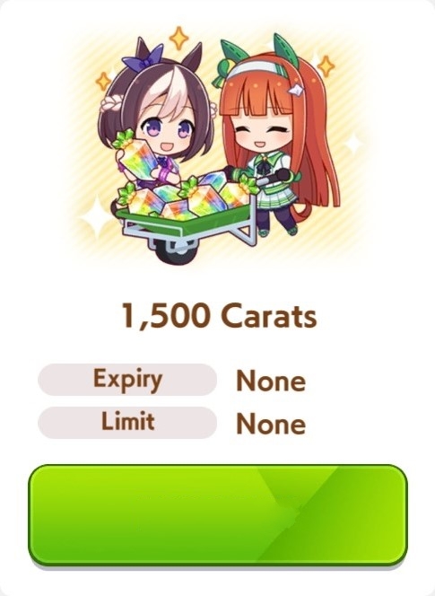Select the 1,500 Carats title text
435x596 pixels.
(x=219, y=315)
